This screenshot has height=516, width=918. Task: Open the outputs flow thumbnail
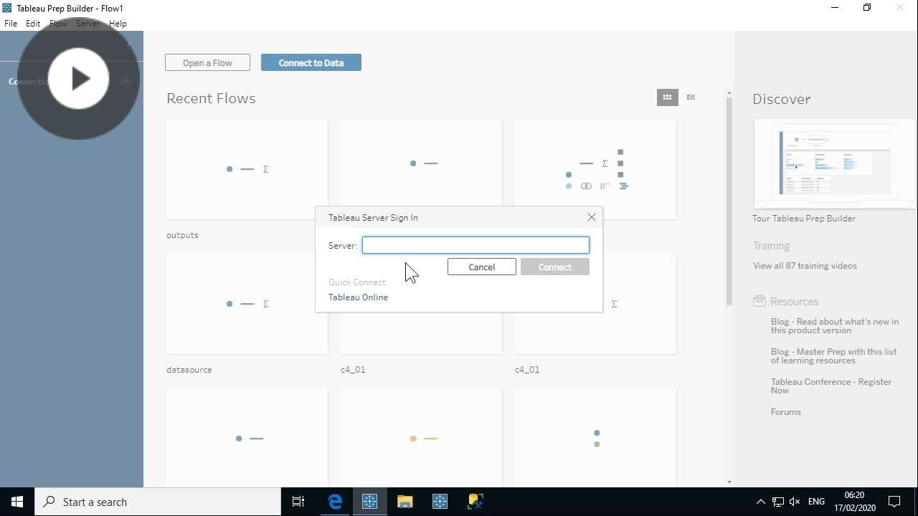247,169
